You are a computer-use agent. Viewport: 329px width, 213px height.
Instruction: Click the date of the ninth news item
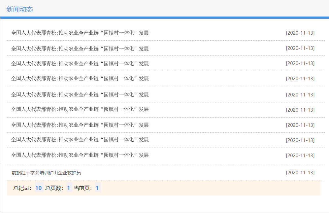[x=300, y=155]
